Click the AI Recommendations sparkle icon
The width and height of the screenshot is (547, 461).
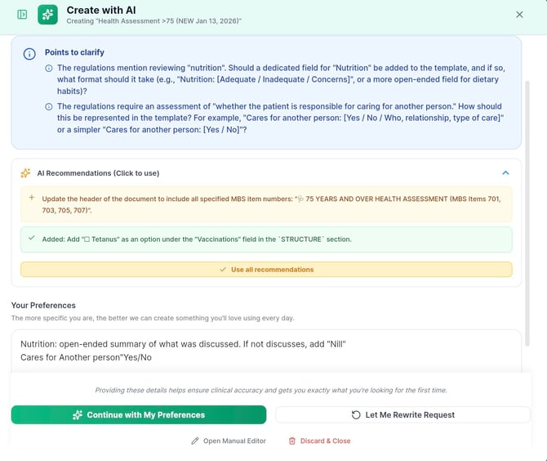26,173
